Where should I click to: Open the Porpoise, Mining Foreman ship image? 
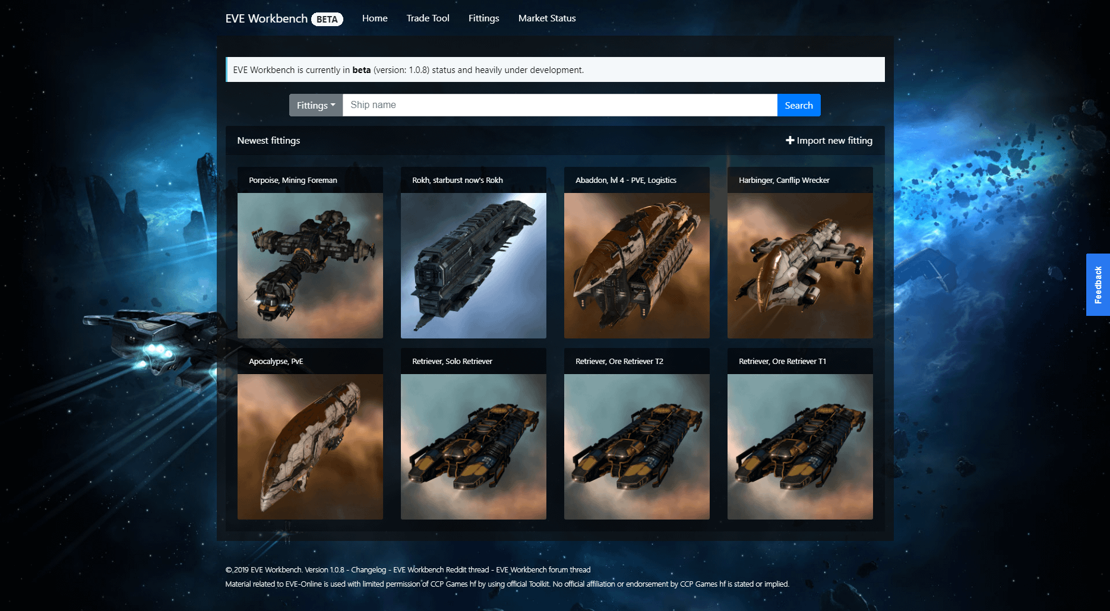(x=310, y=265)
